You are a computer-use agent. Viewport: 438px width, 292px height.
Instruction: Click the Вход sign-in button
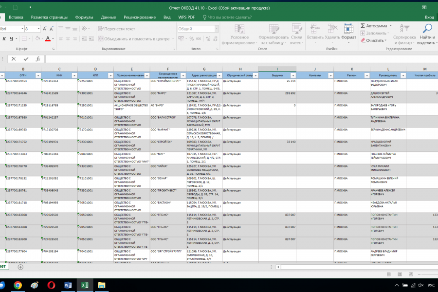tap(429, 17)
